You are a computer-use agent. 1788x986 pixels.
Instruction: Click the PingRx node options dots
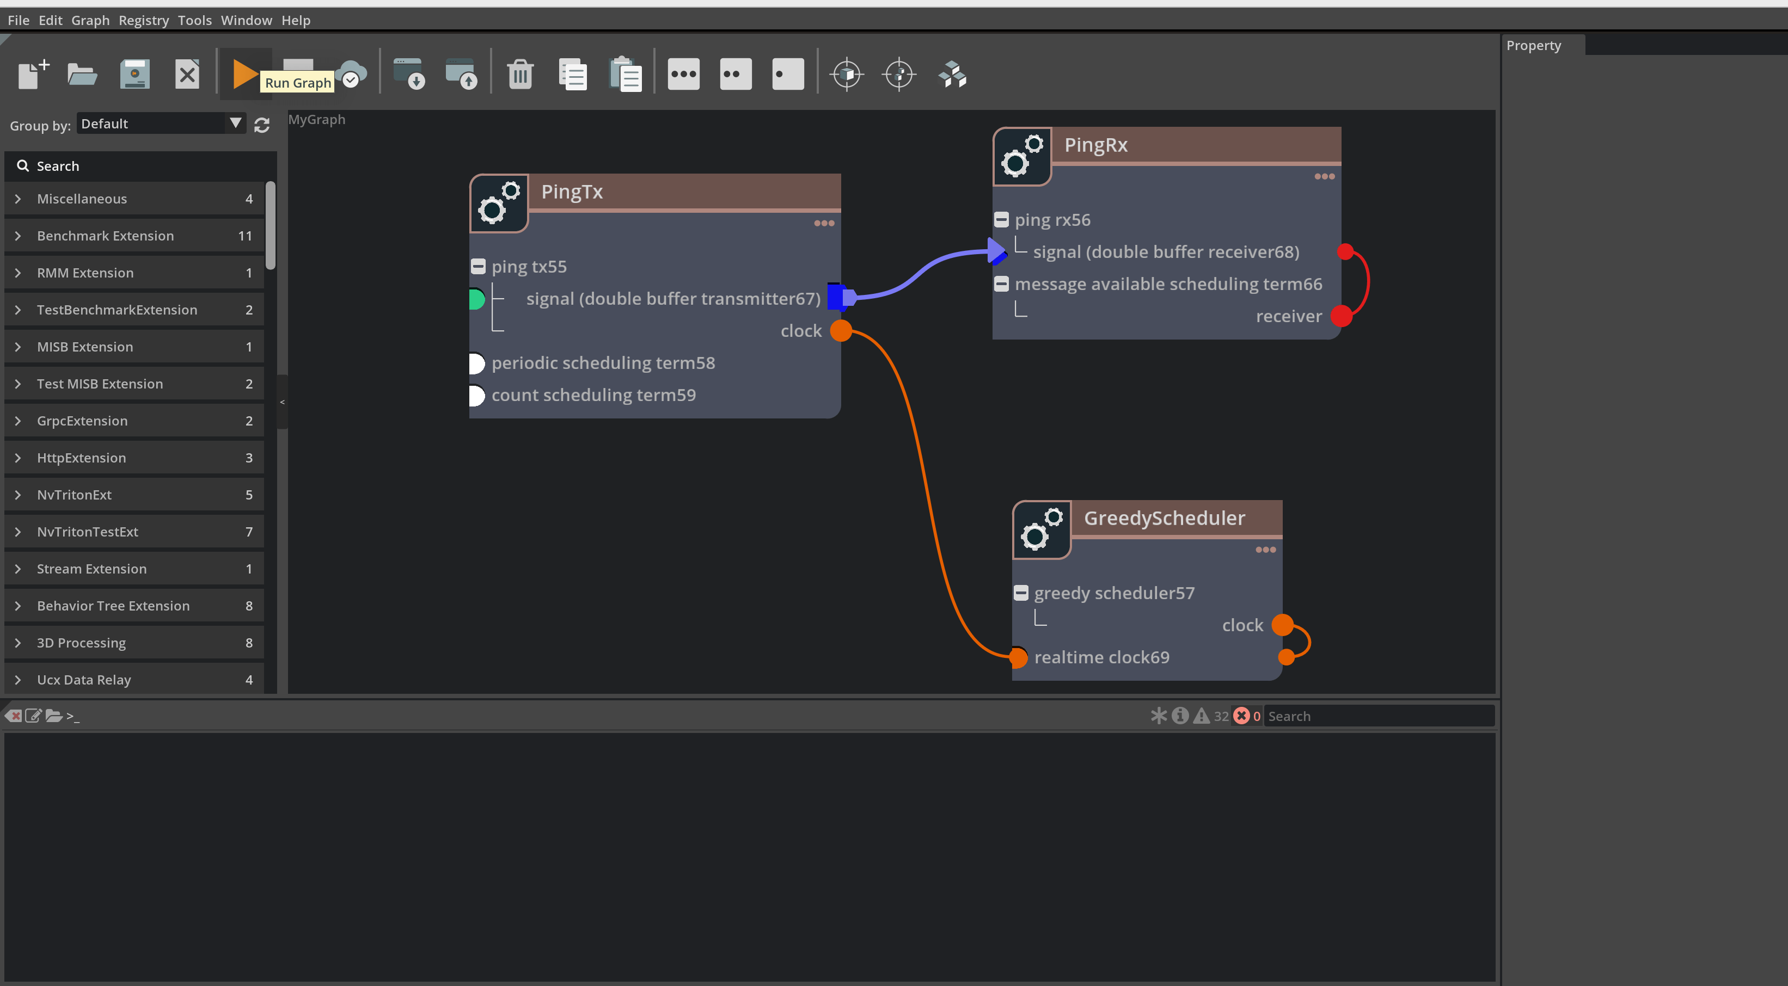[x=1324, y=176]
